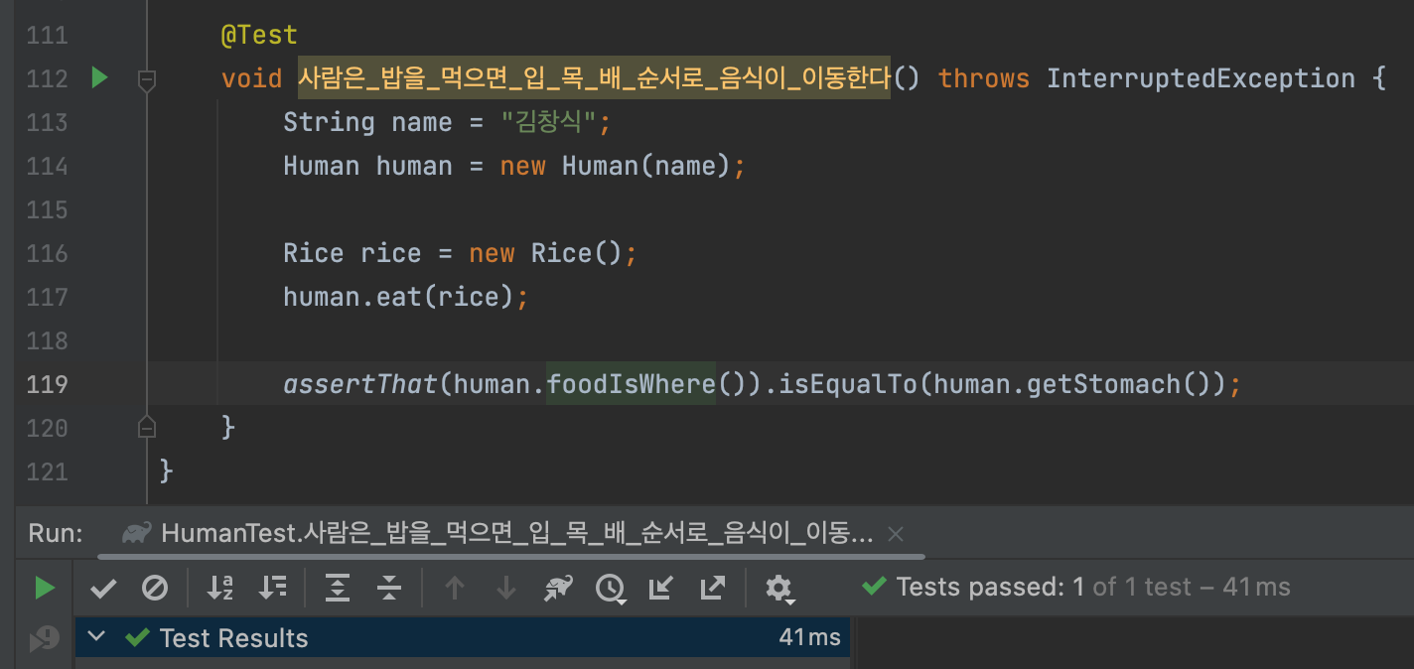This screenshot has height=669, width=1414.
Task: Open the test runner settings gear
Action: tap(779, 589)
